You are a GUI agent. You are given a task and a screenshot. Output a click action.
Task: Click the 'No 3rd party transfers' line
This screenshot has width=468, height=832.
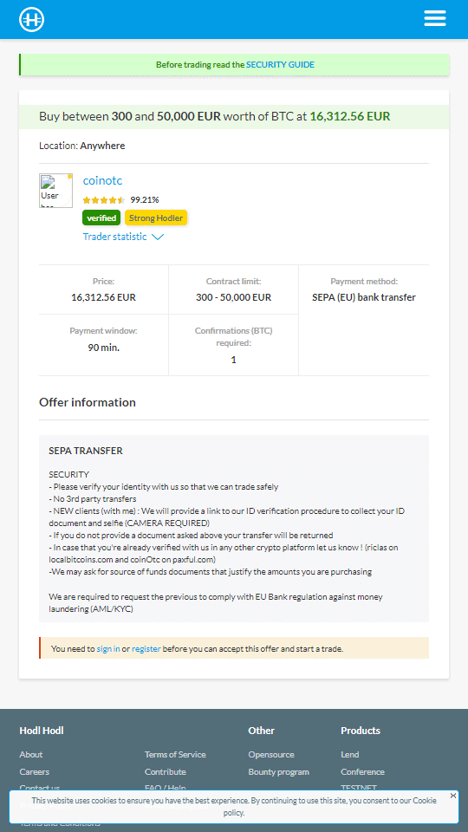93,499
